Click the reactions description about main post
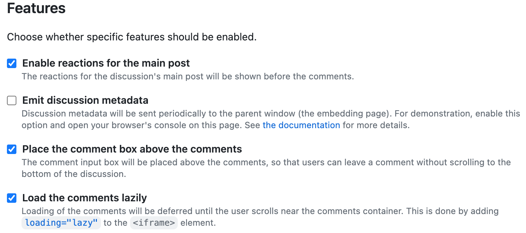This screenshot has height=233, width=526. tap(188, 76)
